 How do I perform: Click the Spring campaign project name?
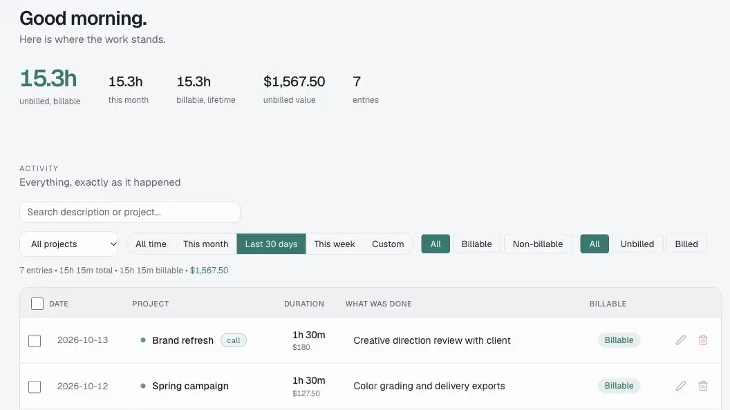[x=190, y=386]
